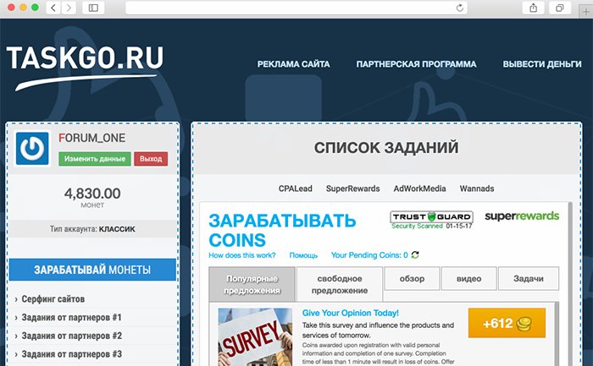Open the Помощь link
Screen dimensions: 593x366
(303, 255)
